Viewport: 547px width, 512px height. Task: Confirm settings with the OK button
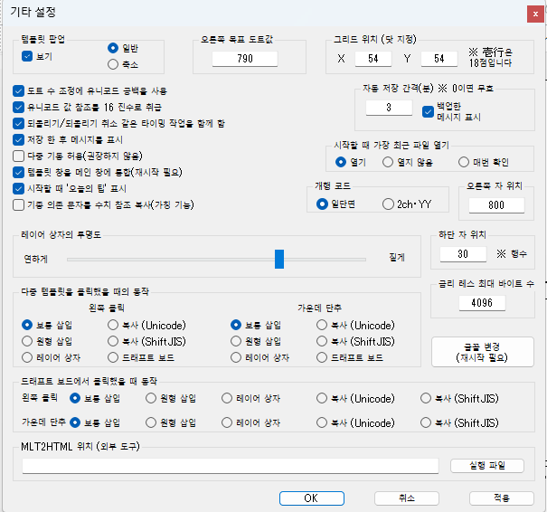[x=312, y=498]
